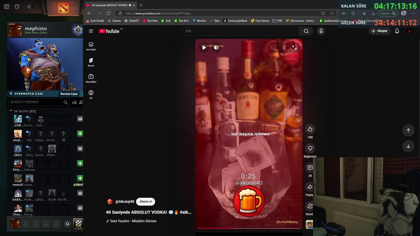The width and height of the screenshot is (420, 236).
Task: Bookmark page with star icon
Action: tap(332, 13)
